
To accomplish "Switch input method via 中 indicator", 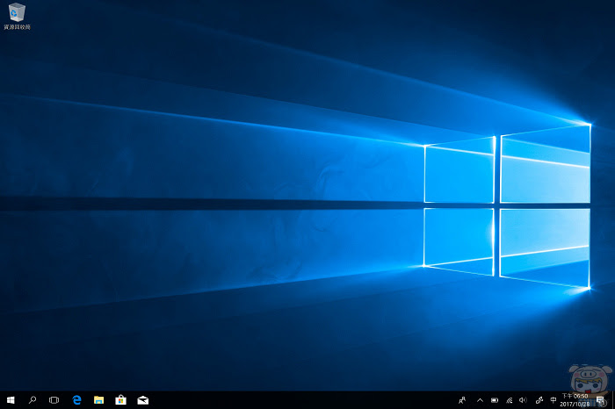I will 553,400.
